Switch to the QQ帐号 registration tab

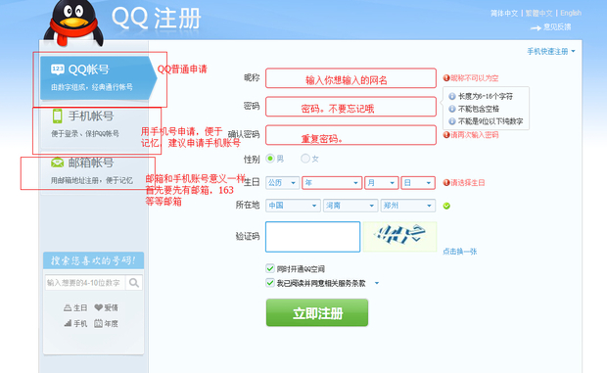[98, 77]
